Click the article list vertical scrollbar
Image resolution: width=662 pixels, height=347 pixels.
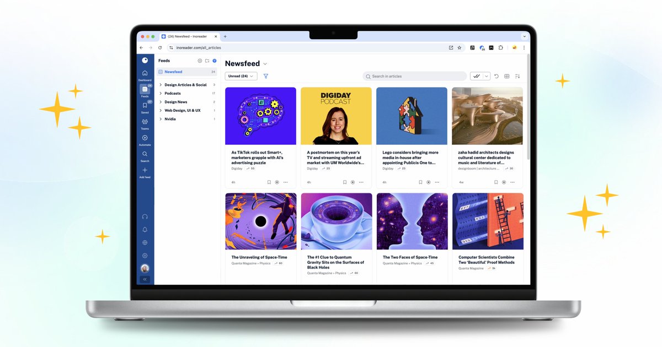(528, 107)
